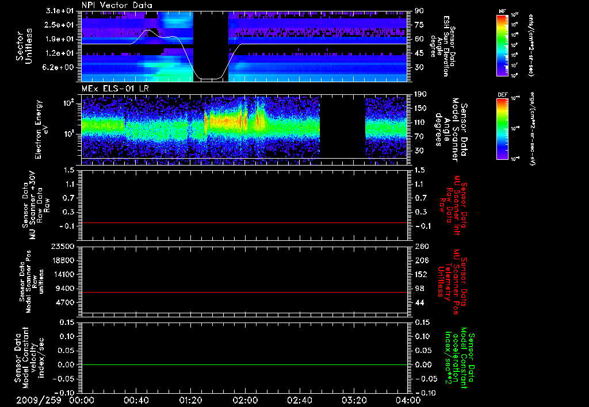
Task: Click the "NF" label above the color bar
Action: point(502,11)
